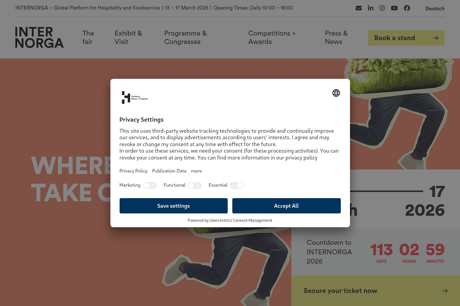Open the YouTube icon link

pyautogui.click(x=394, y=8)
